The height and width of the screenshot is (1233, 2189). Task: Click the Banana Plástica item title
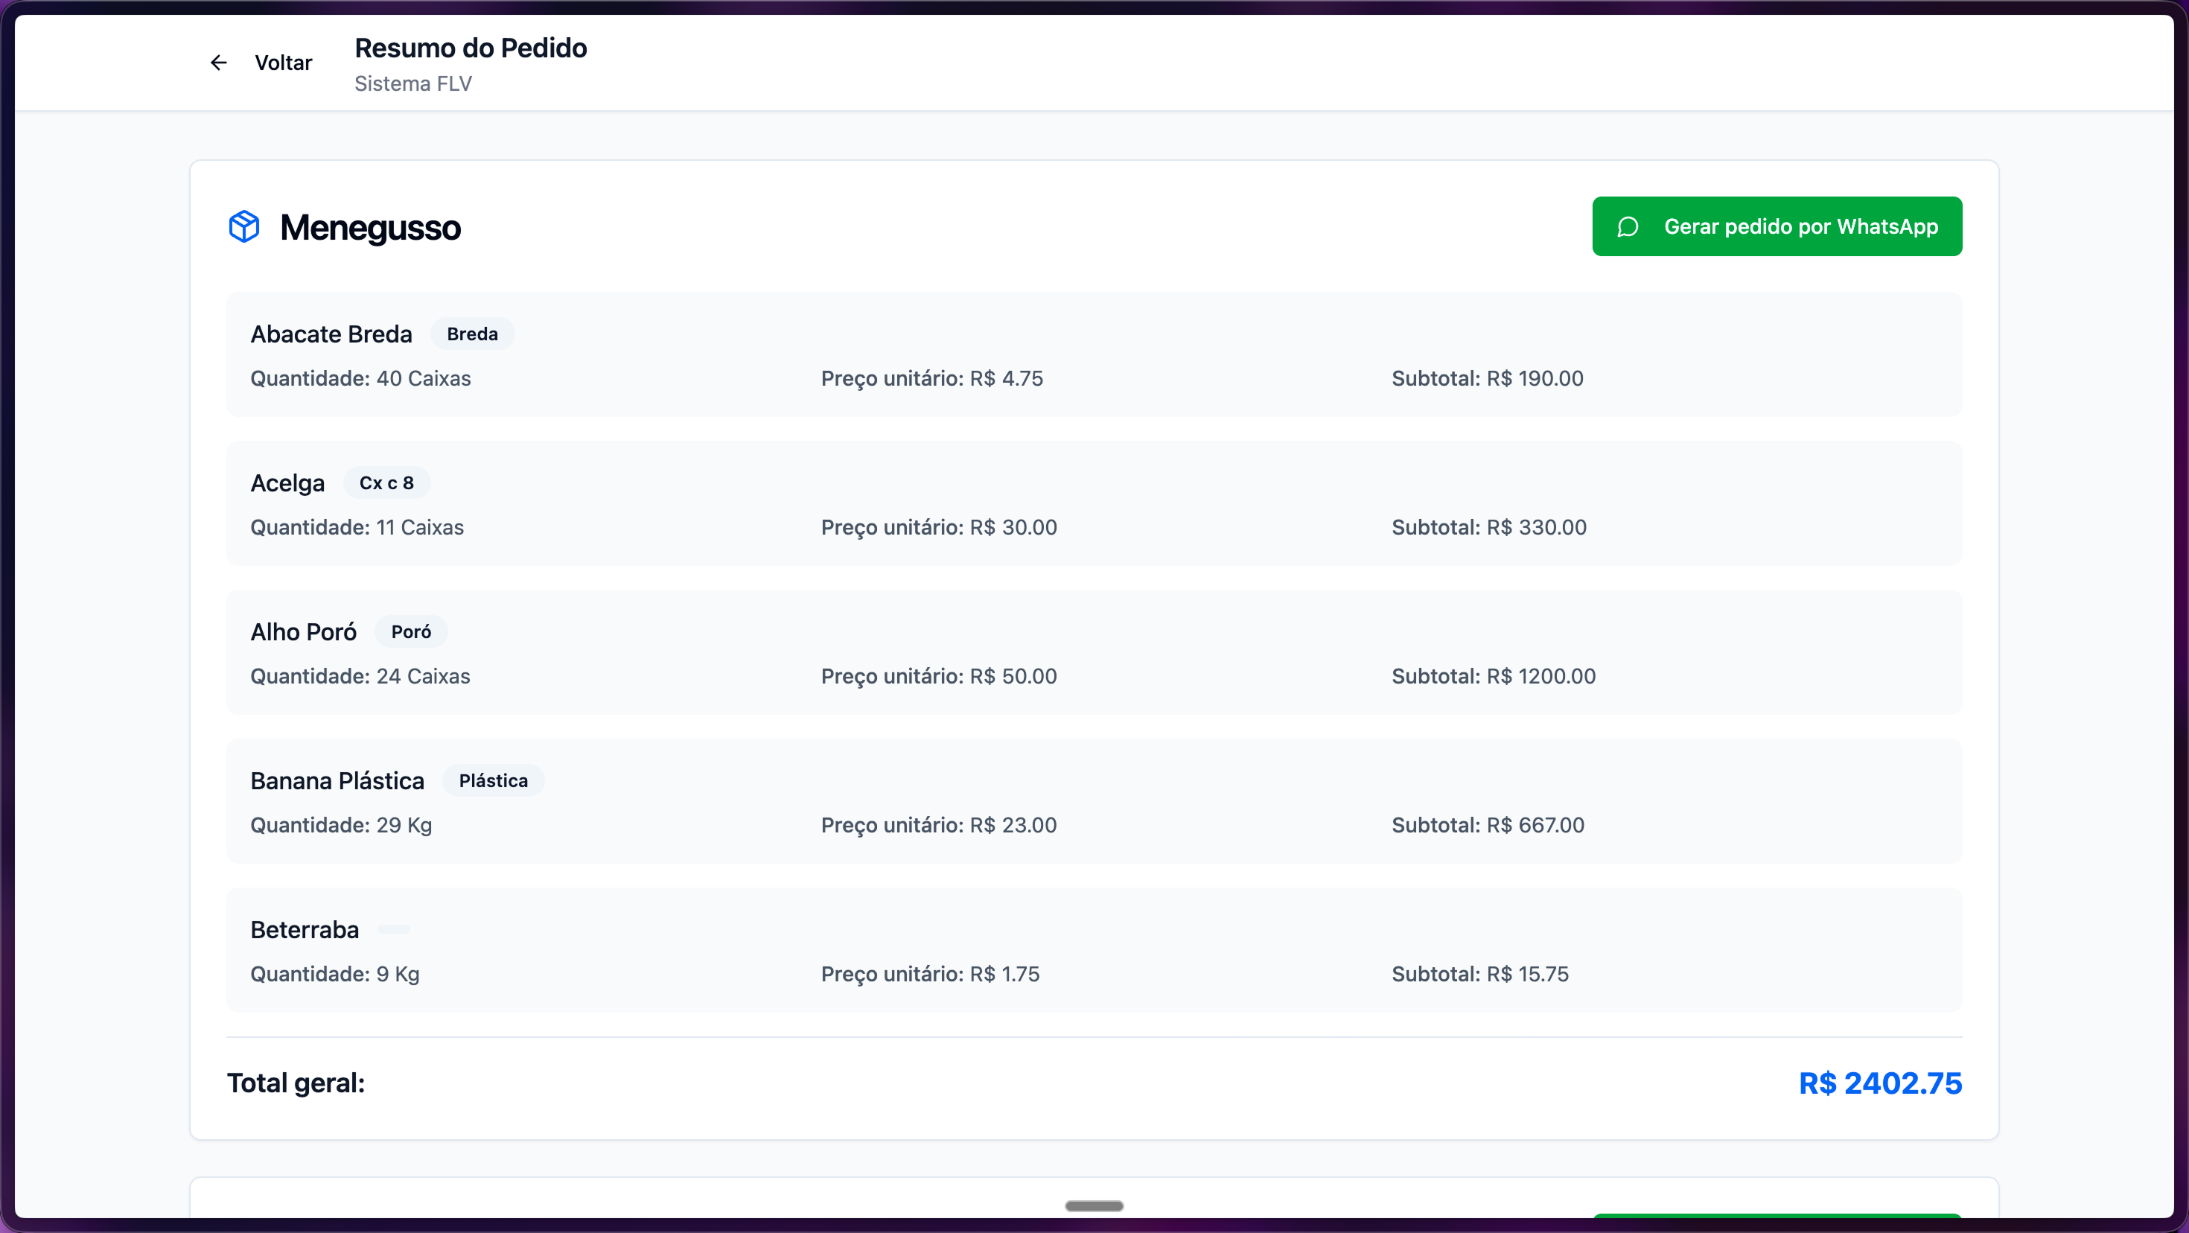click(337, 780)
